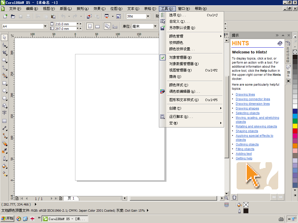This screenshot has height=223, width=298.
Task: Toggle the 提示 vertical docker tab
Action: point(288,71)
